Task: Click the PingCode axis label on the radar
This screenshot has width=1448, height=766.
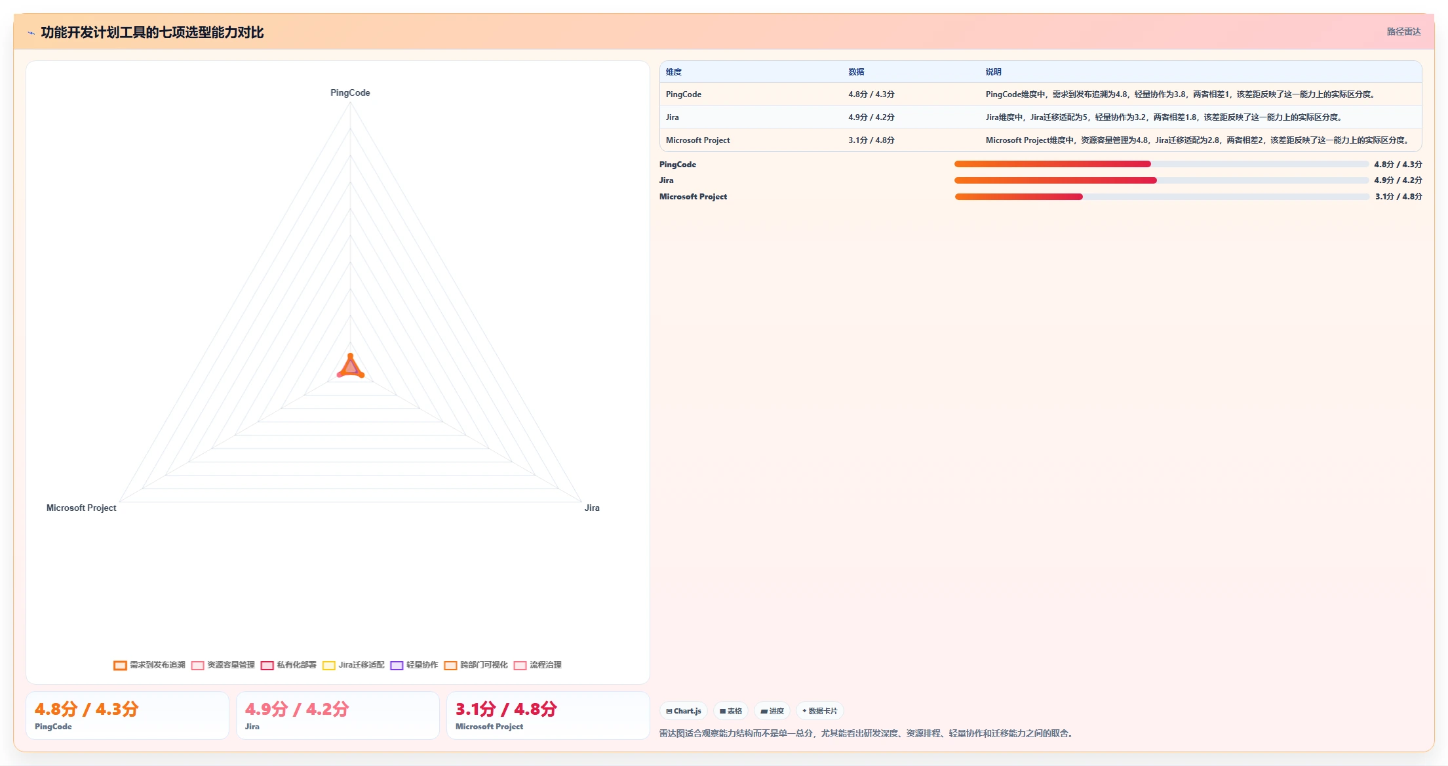Action: click(350, 93)
